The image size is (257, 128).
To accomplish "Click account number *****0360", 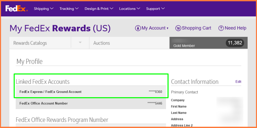I will (x=155, y=92).
